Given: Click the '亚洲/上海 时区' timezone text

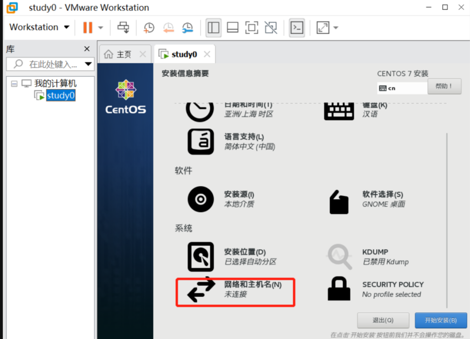Looking at the screenshot, I should point(248,114).
